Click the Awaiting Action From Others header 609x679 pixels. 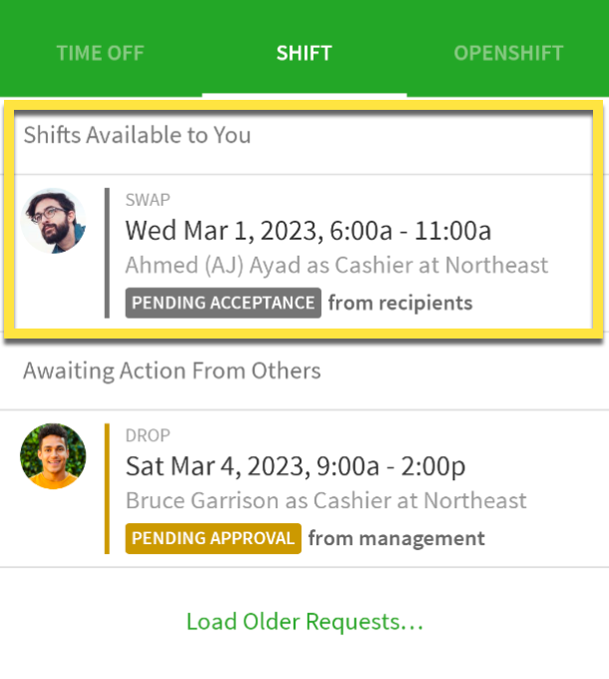pos(172,370)
